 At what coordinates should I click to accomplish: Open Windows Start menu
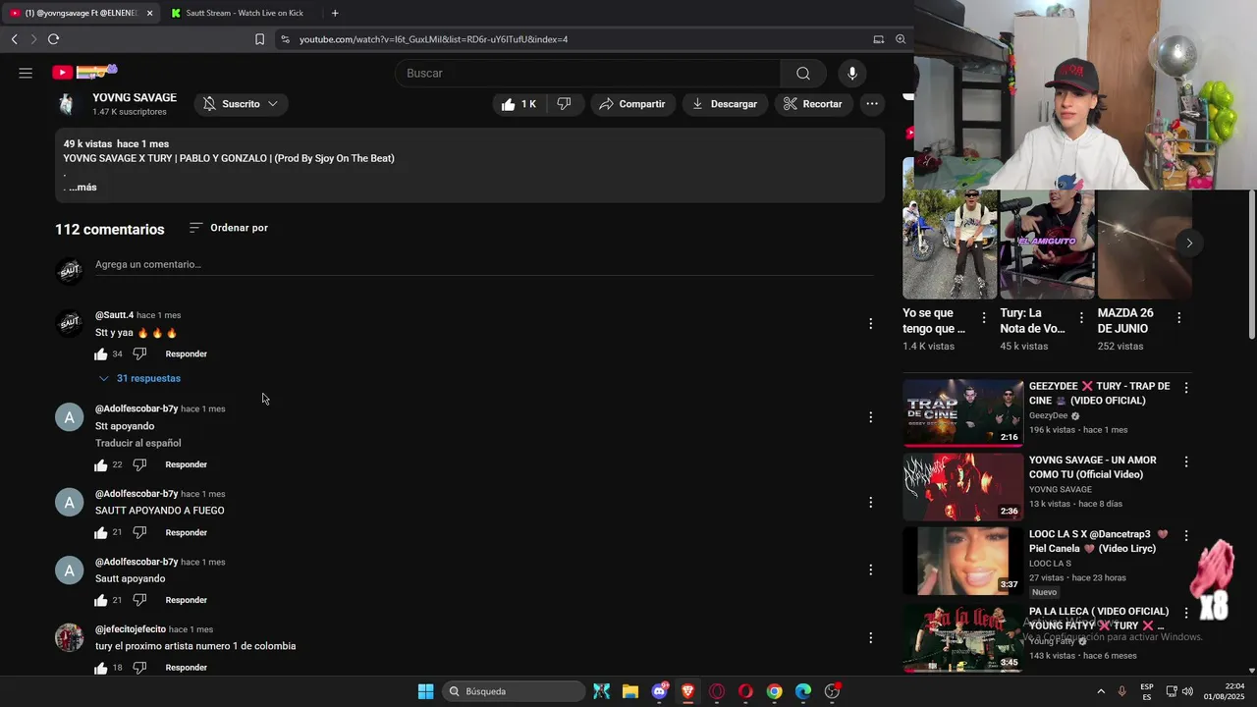click(x=425, y=691)
